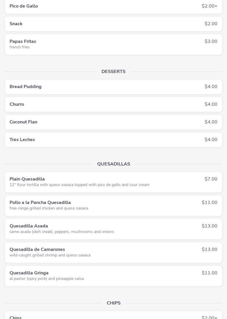Click the $3.00 Papas Fritas price
This screenshot has width=227, height=319.
coord(211,41)
